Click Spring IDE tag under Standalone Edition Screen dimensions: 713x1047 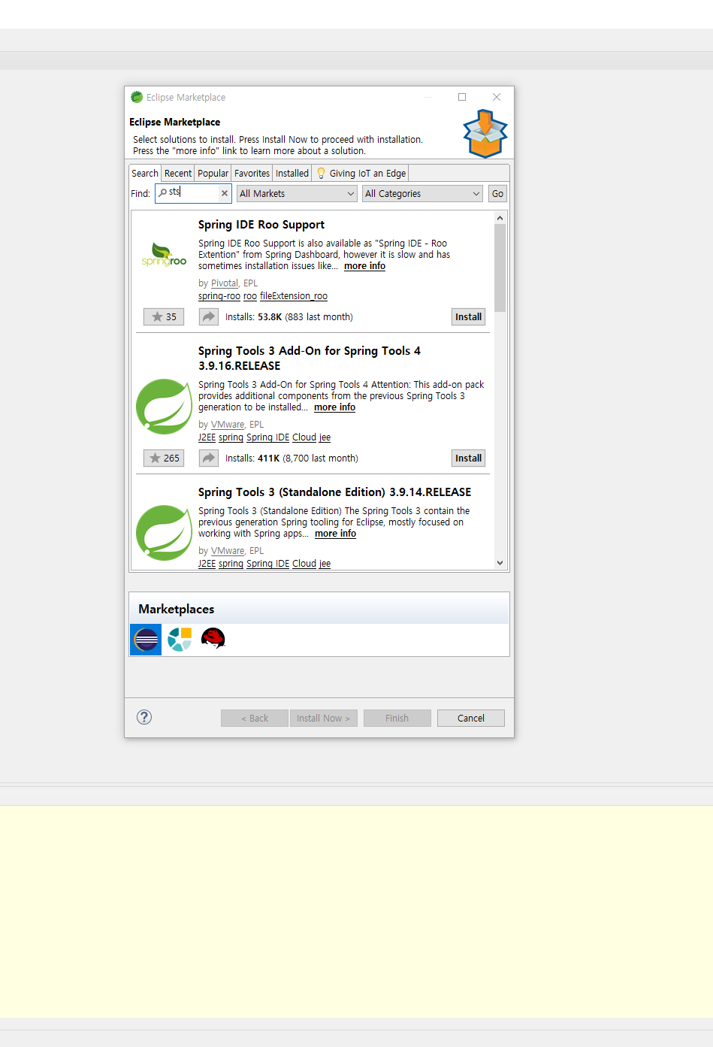coord(267,564)
